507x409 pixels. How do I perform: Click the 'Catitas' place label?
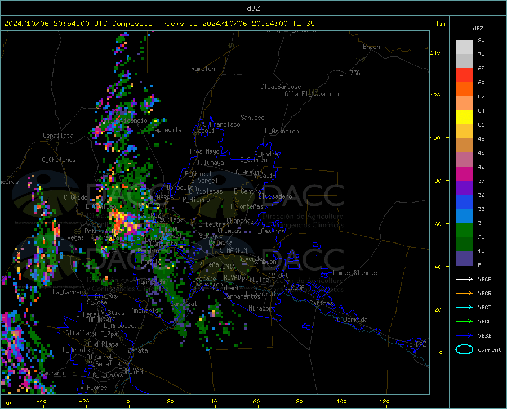(x=321, y=303)
